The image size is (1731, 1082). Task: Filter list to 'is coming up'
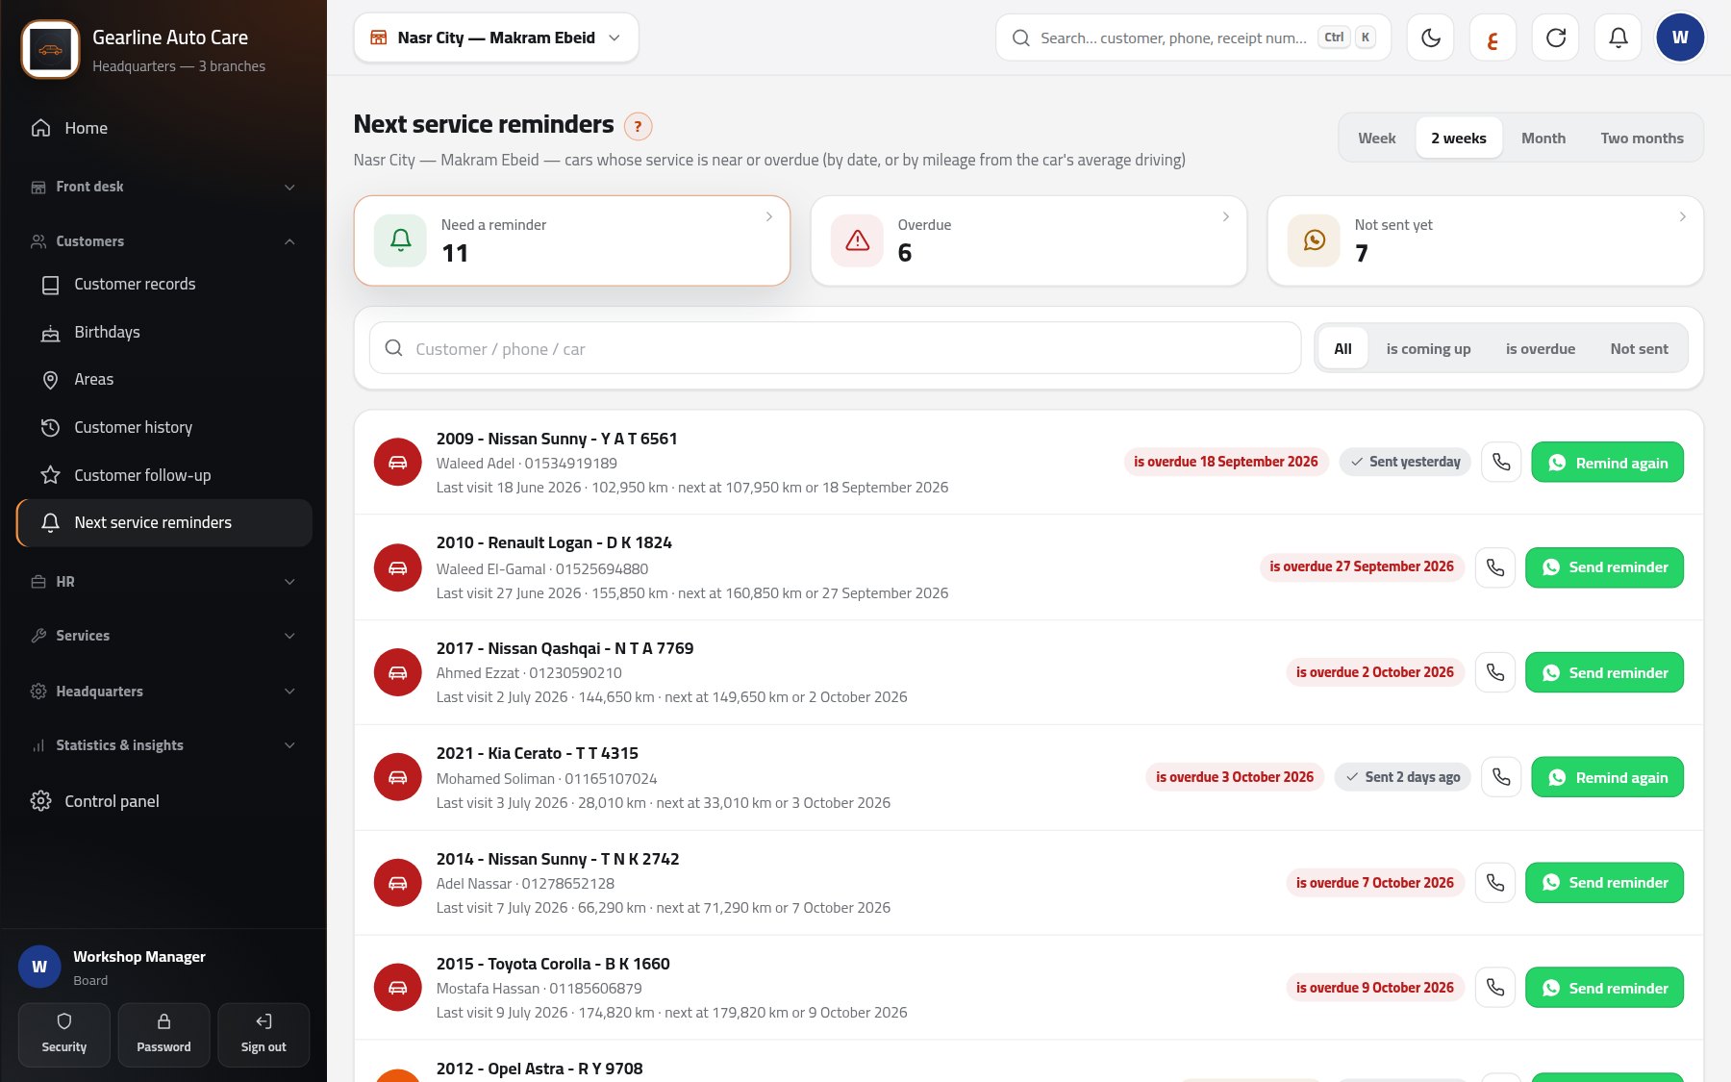[x=1428, y=349]
